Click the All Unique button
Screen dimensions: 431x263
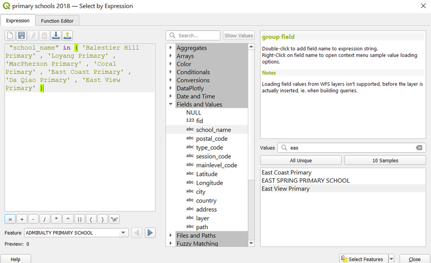pyautogui.click(x=301, y=160)
